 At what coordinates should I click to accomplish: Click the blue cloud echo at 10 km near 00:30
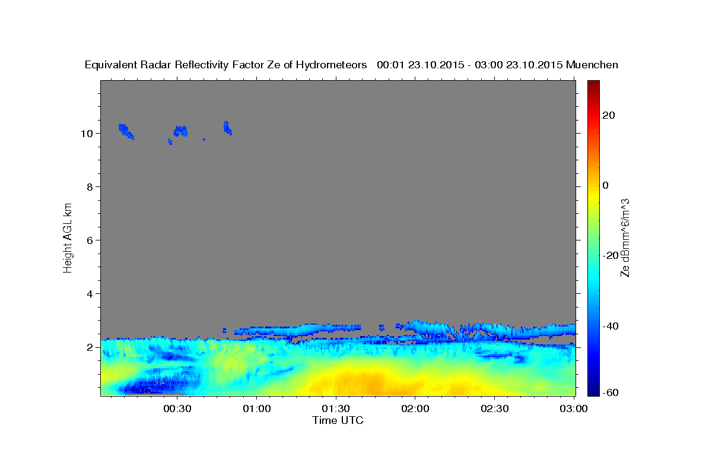point(180,131)
